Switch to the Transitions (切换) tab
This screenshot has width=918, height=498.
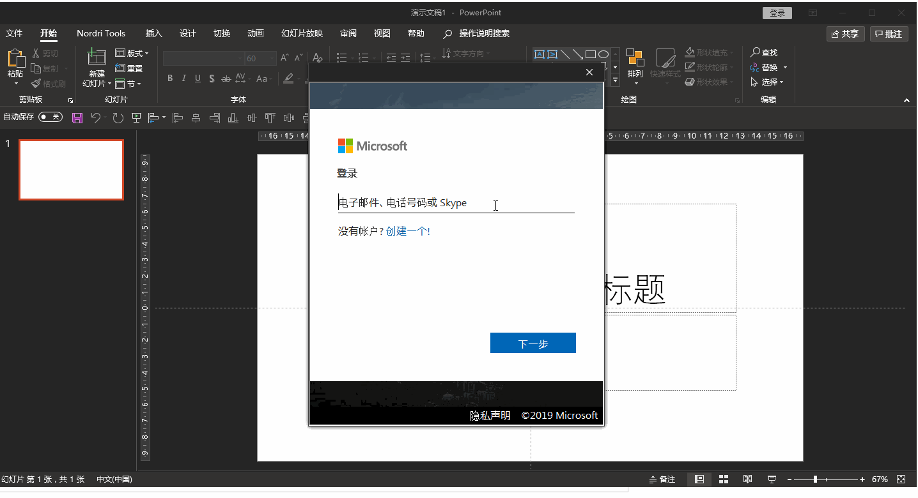coord(222,33)
